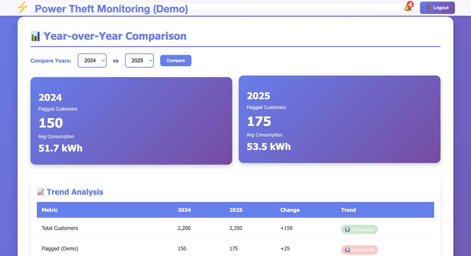
Task: Click the lightning bolt logo icon
Action: click(23, 7)
